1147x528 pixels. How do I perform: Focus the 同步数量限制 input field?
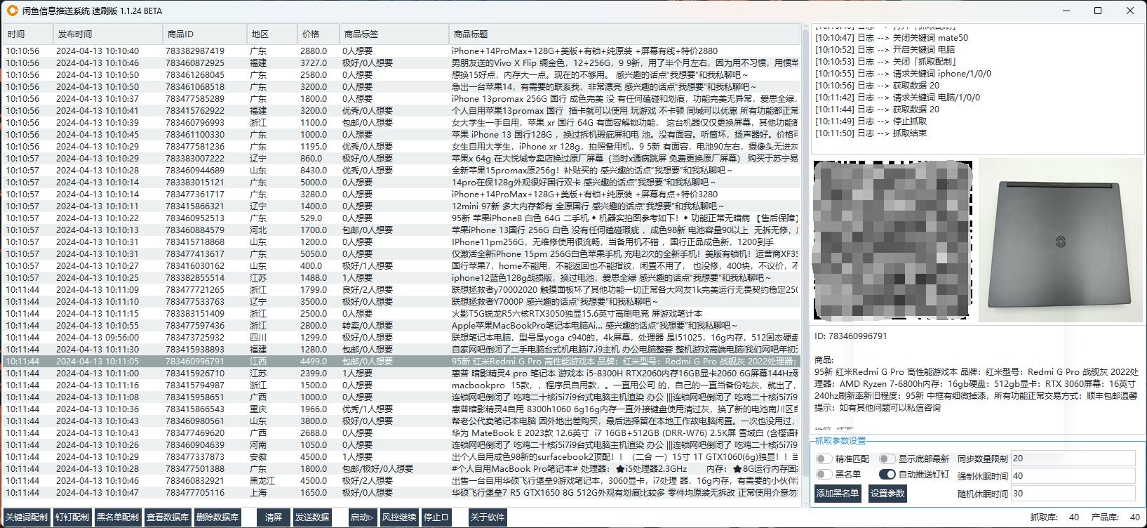(x=1073, y=458)
